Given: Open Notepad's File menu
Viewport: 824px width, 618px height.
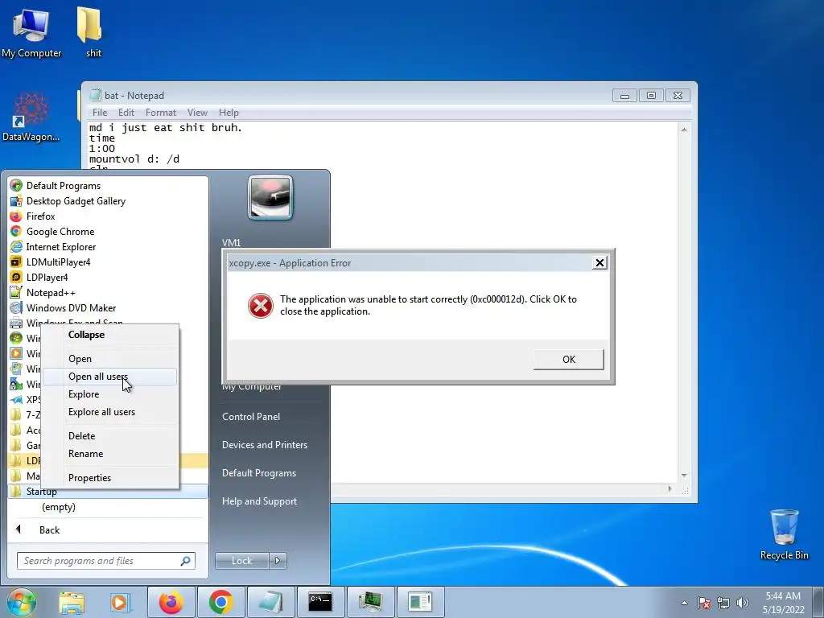Looking at the screenshot, I should pyautogui.click(x=100, y=113).
